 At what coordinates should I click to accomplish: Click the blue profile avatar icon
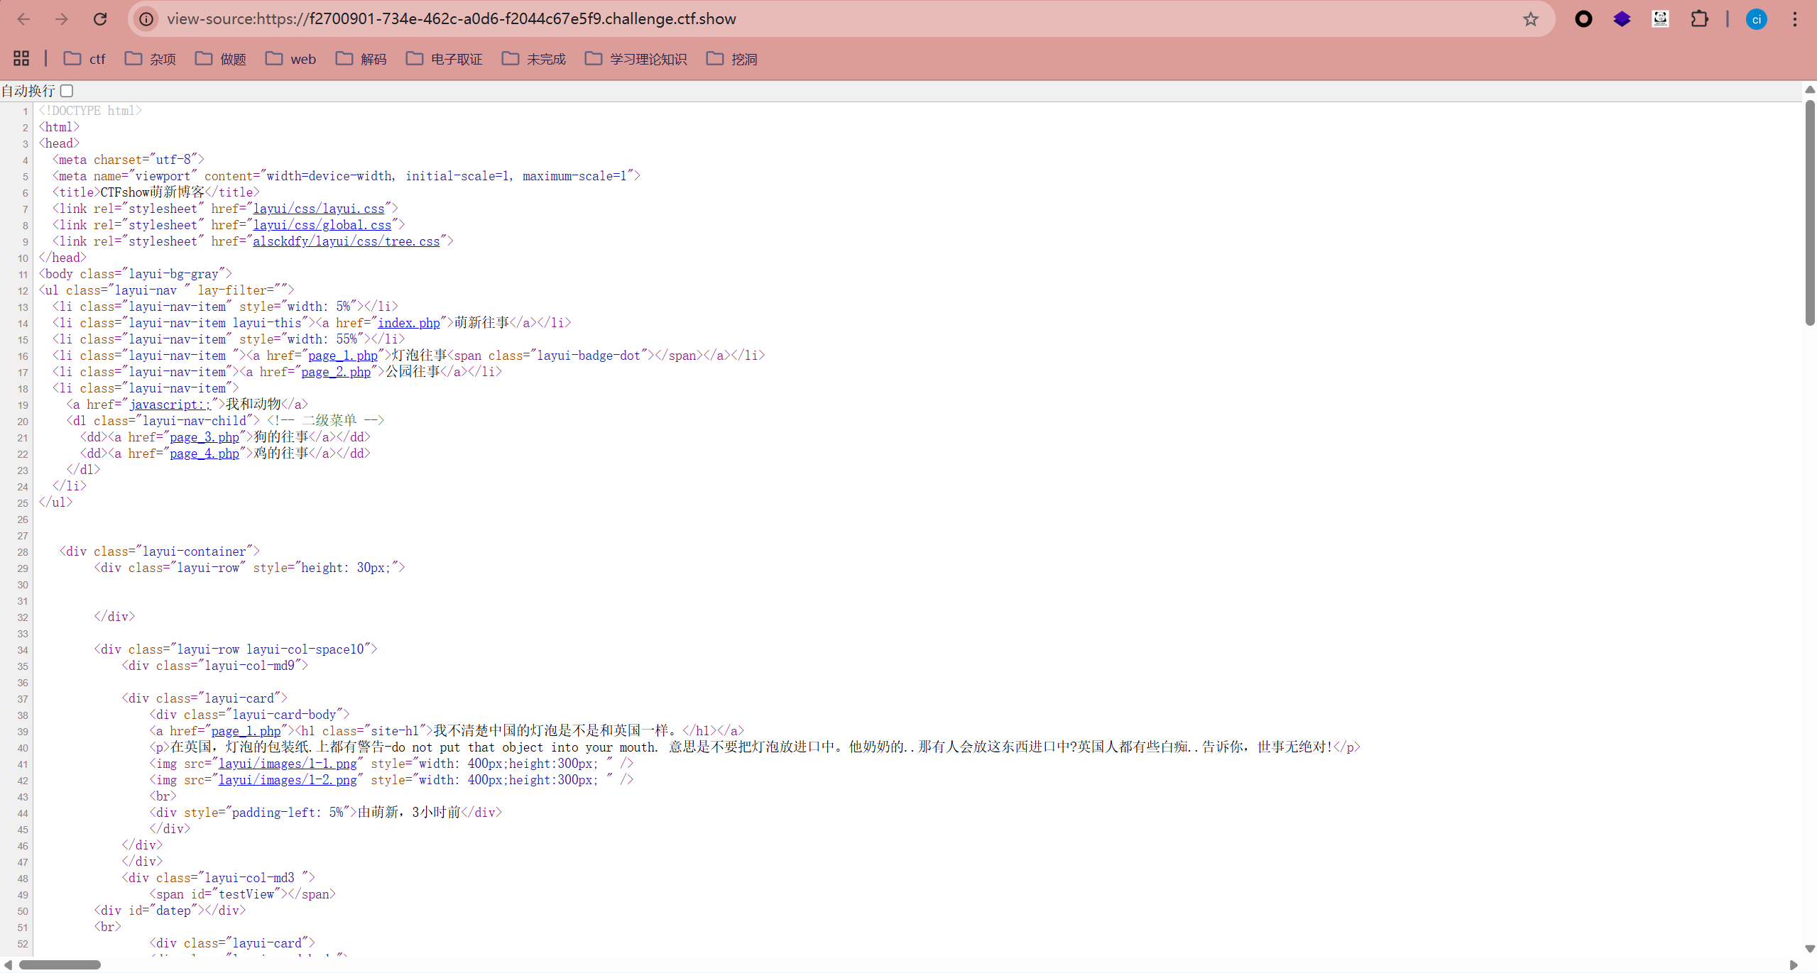coord(1756,19)
